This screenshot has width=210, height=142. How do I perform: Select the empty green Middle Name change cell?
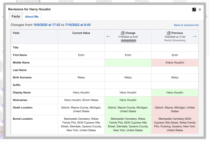pyautogui.click(x=128, y=62)
